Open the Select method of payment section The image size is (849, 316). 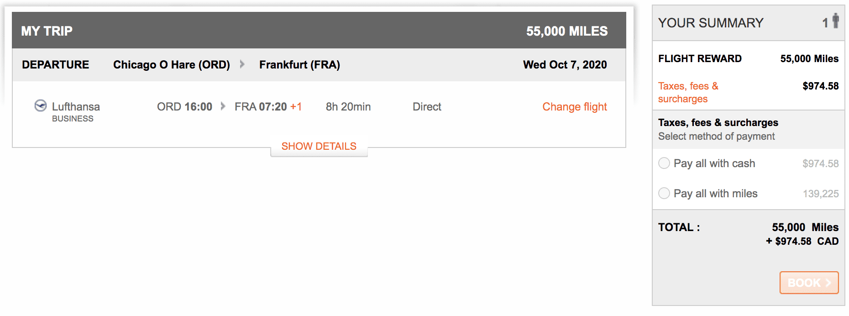[716, 136]
